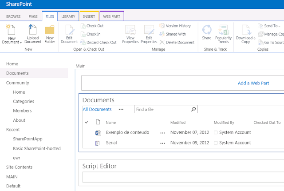Click the search magnifier in Find a file
Screen dimensions: 284x191
193,109
